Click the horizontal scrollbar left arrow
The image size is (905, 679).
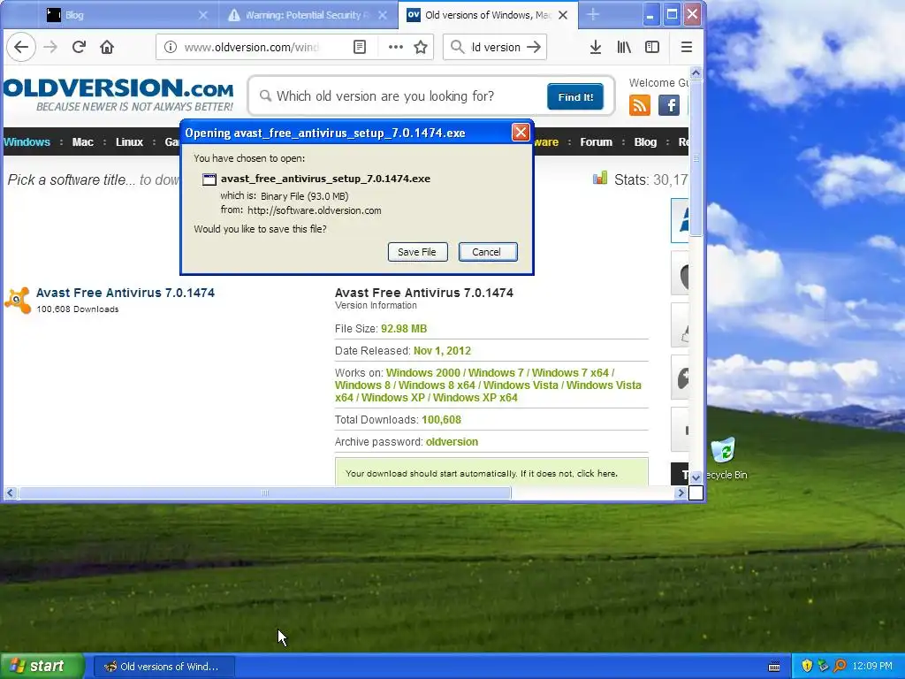coord(10,492)
